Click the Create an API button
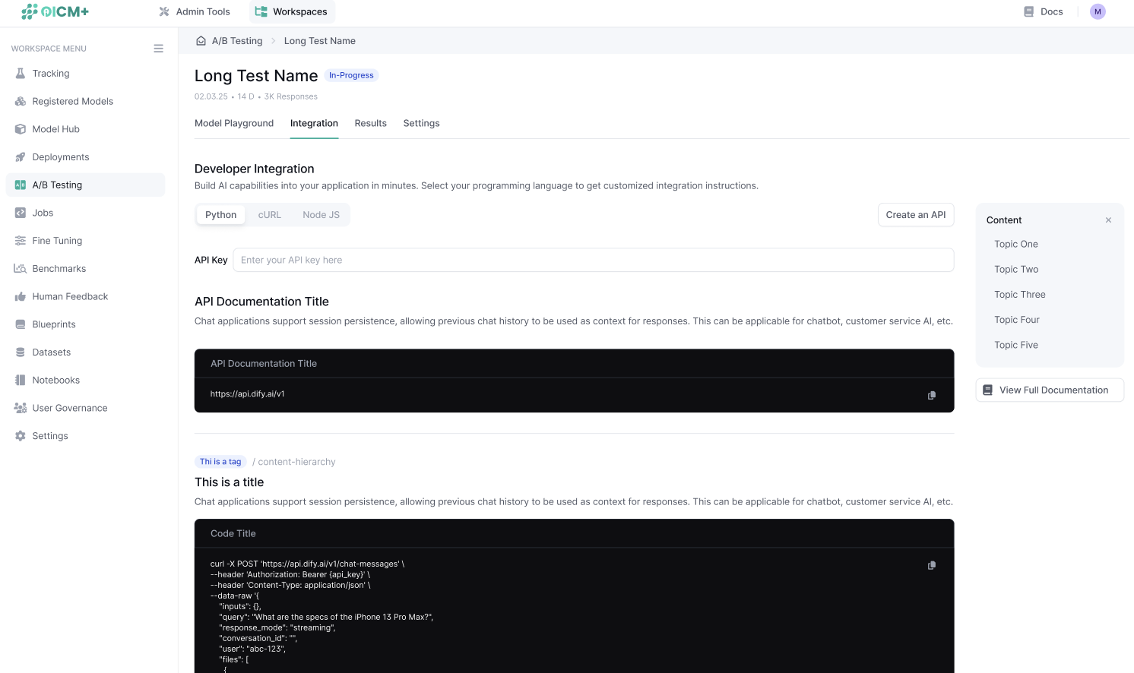This screenshot has height=673, width=1134. 915,215
